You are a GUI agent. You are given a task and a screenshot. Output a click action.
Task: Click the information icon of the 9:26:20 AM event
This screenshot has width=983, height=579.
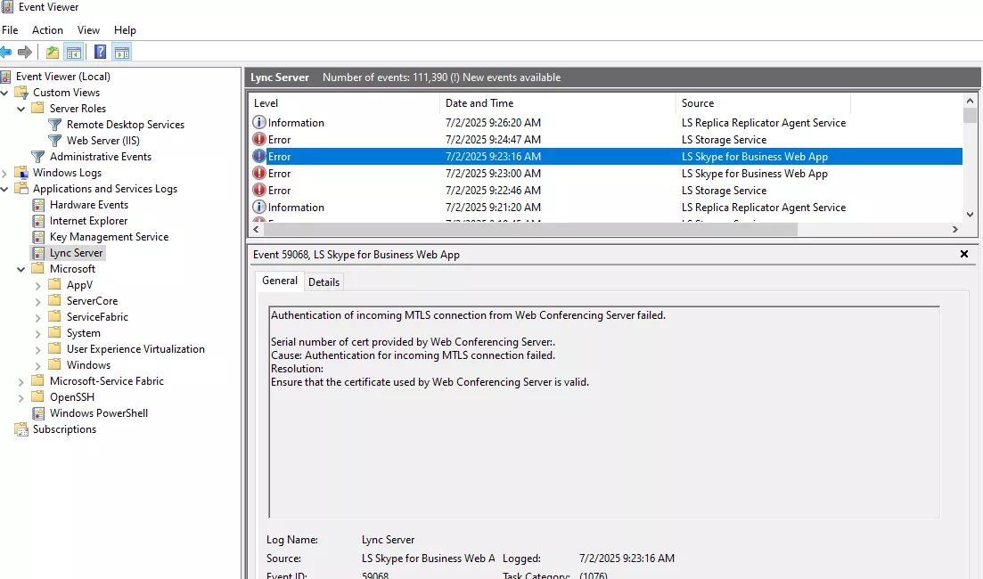coord(259,122)
